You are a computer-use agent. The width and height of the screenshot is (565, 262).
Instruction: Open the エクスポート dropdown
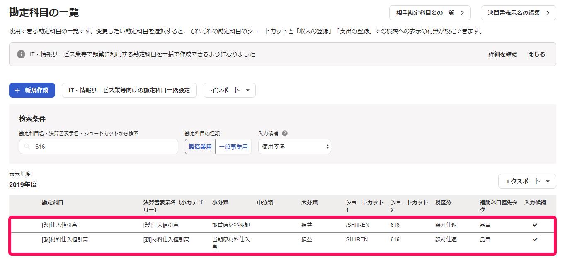pyautogui.click(x=527, y=181)
